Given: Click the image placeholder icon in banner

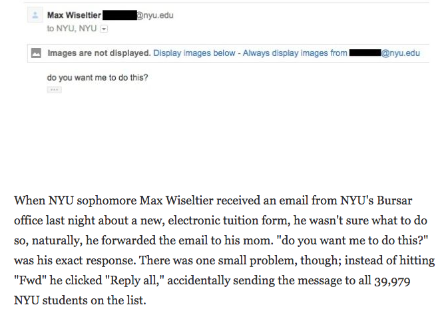Looking at the screenshot, I should [x=36, y=53].
